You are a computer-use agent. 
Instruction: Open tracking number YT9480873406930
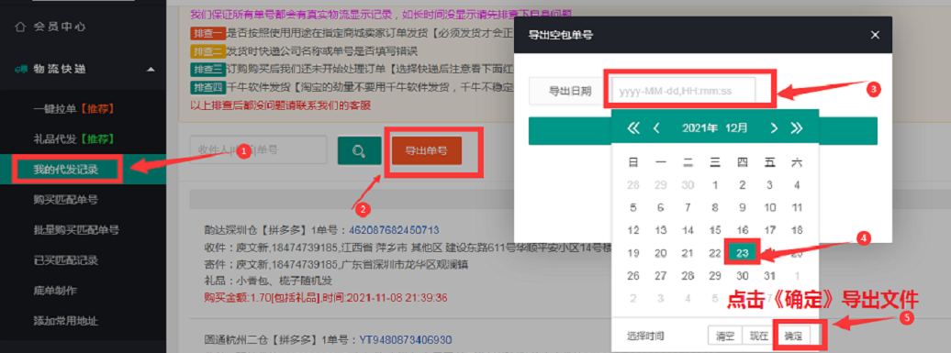pyautogui.click(x=406, y=339)
